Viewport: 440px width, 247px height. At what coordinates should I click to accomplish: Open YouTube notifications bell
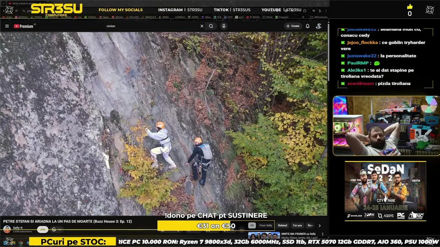tap(308, 26)
